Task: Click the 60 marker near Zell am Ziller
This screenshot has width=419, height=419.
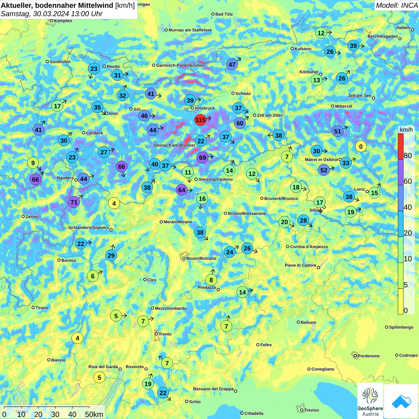Action: pos(240,123)
